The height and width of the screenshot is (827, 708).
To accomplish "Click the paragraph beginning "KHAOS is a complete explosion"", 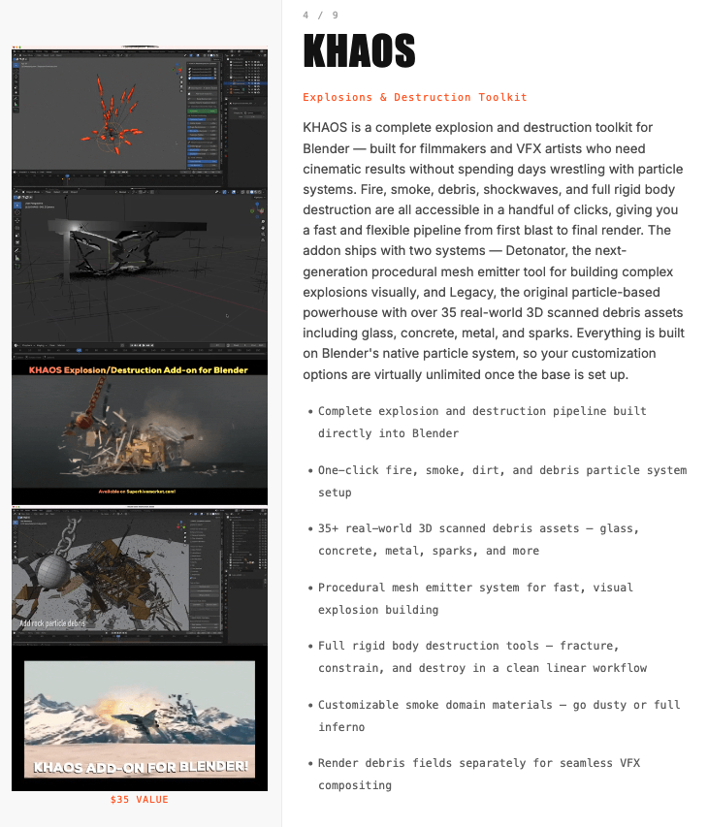I will coord(494,251).
